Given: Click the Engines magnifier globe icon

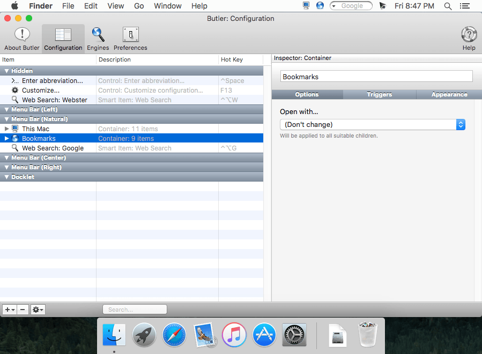Looking at the screenshot, I should pos(98,35).
